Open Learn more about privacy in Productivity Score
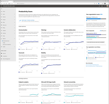The image size is (109, 104). [x=94, y=66]
